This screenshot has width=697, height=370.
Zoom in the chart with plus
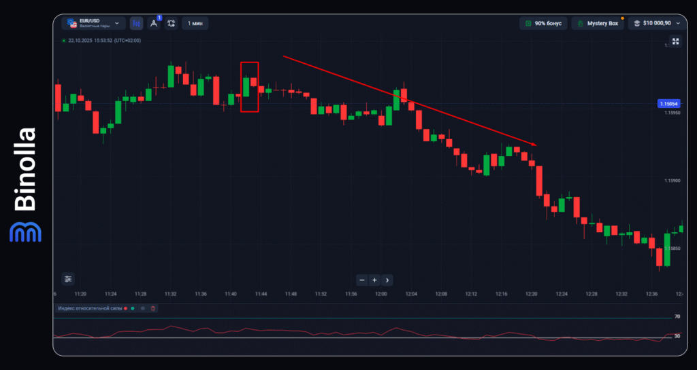(x=374, y=280)
